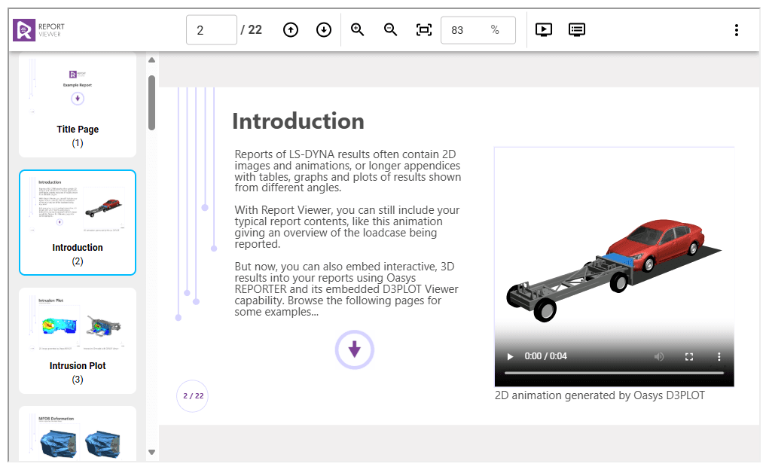Seek on the video progress bar

tap(613, 373)
